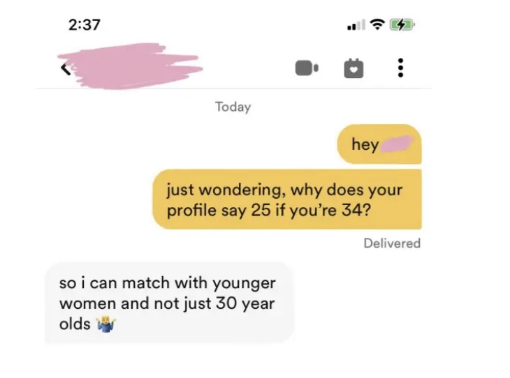Image resolution: width=510 pixels, height=378 pixels.
Task: Tap the Wi-Fi status icon
Action: click(377, 24)
